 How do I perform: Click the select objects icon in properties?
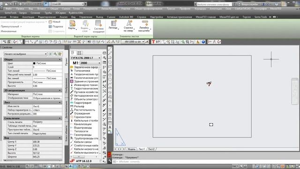pyautogui.click(x=55, y=54)
